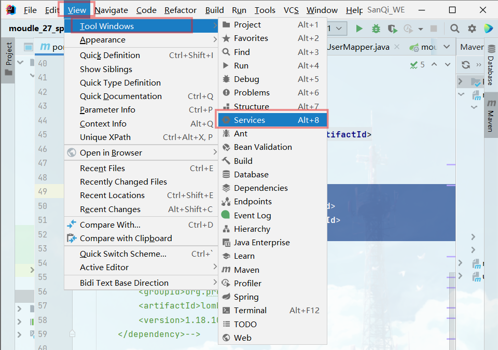Screen dimensions: 498x350
Task: Choose Services in Tool Windows submenu
Action: click(x=272, y=120)
